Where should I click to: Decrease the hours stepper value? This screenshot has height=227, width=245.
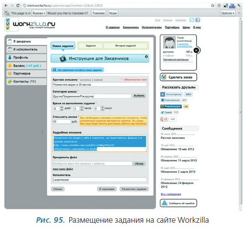pyautogui.click(x=82, y=110)
